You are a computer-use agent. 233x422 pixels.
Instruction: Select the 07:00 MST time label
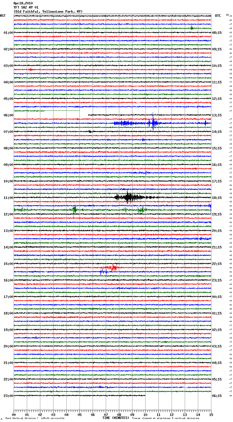(8, 132)
